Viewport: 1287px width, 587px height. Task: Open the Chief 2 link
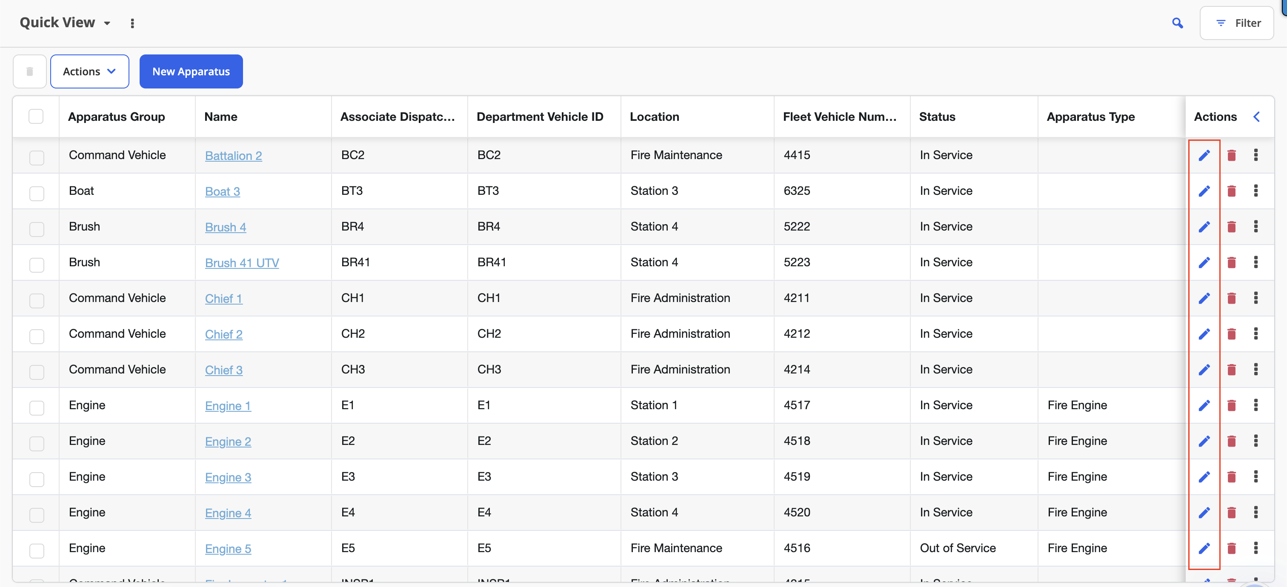coord(224,334)
